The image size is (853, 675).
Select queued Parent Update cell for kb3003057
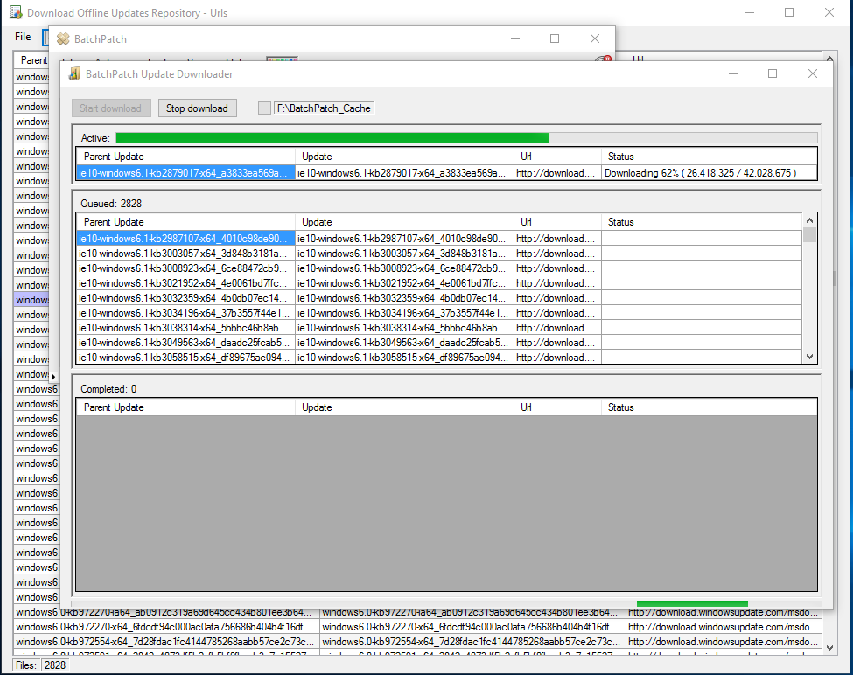coord(185,254)
